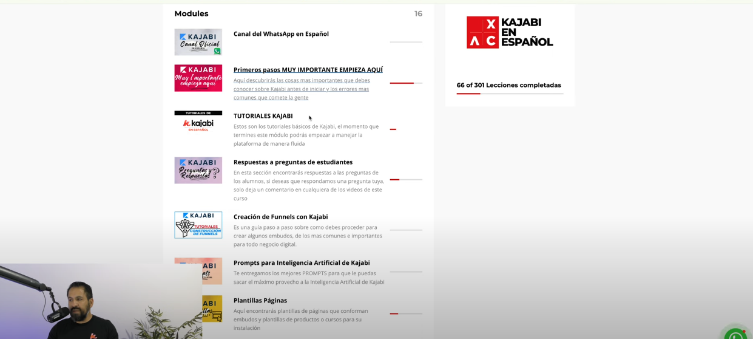Click the Respuestas a preguntas description text
The width and height of the screenshot is (753, 339).
pyautogui.click(x=309, y=185)
